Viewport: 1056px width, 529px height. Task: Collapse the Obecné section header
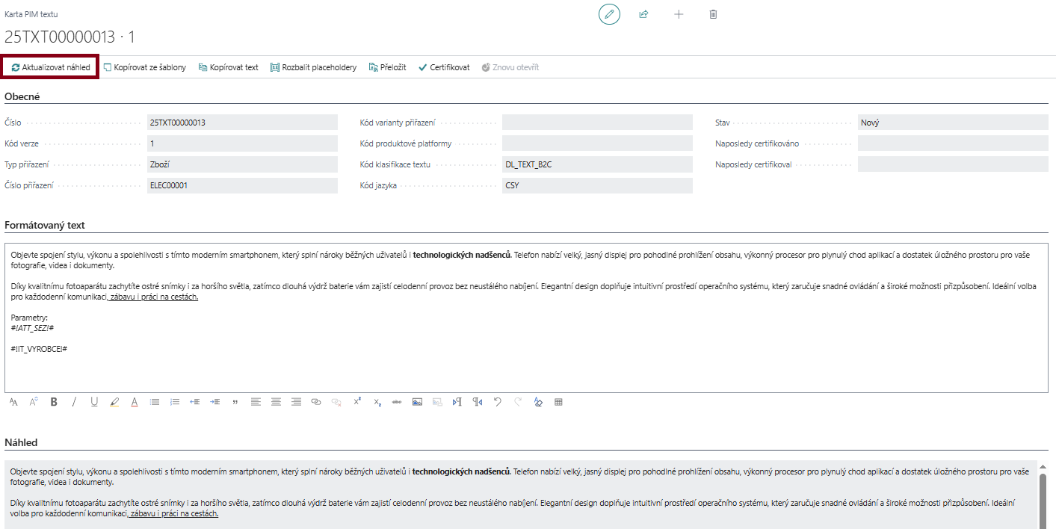[22, 96]
